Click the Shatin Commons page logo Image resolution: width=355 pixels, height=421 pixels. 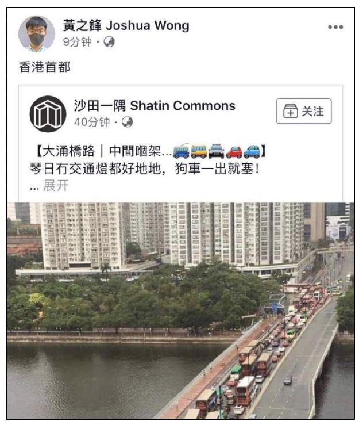click(x=48, y=114)
